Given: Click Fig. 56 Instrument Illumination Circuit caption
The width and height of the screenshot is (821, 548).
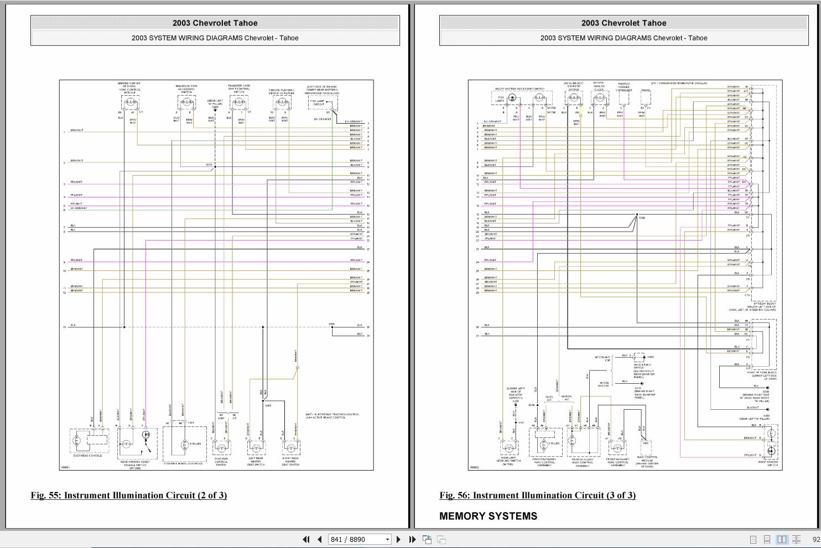Looking at the screenshot, I should pos(537,495).
